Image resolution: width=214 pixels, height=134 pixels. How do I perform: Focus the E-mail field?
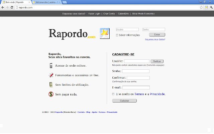pos(136,87)
